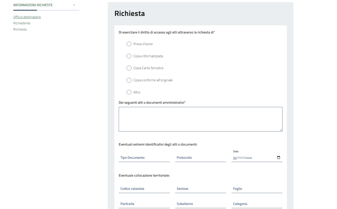Click the Protocollo input field

point(200,158)
